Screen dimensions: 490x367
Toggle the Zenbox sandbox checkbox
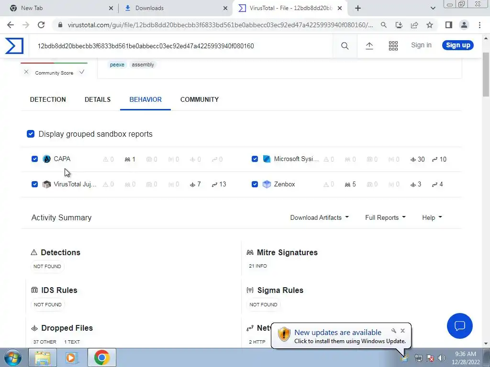(255, 184)
